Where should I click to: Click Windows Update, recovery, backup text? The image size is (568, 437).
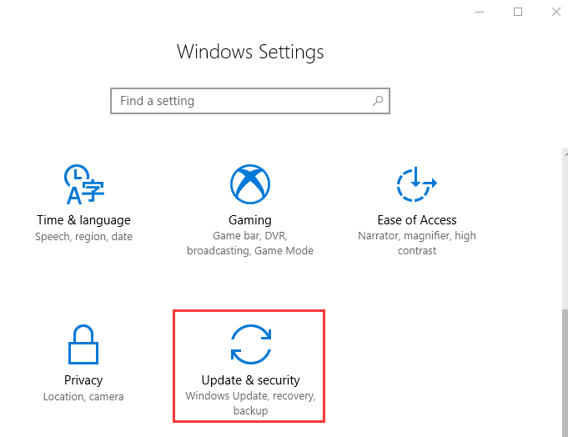point(251,404)
